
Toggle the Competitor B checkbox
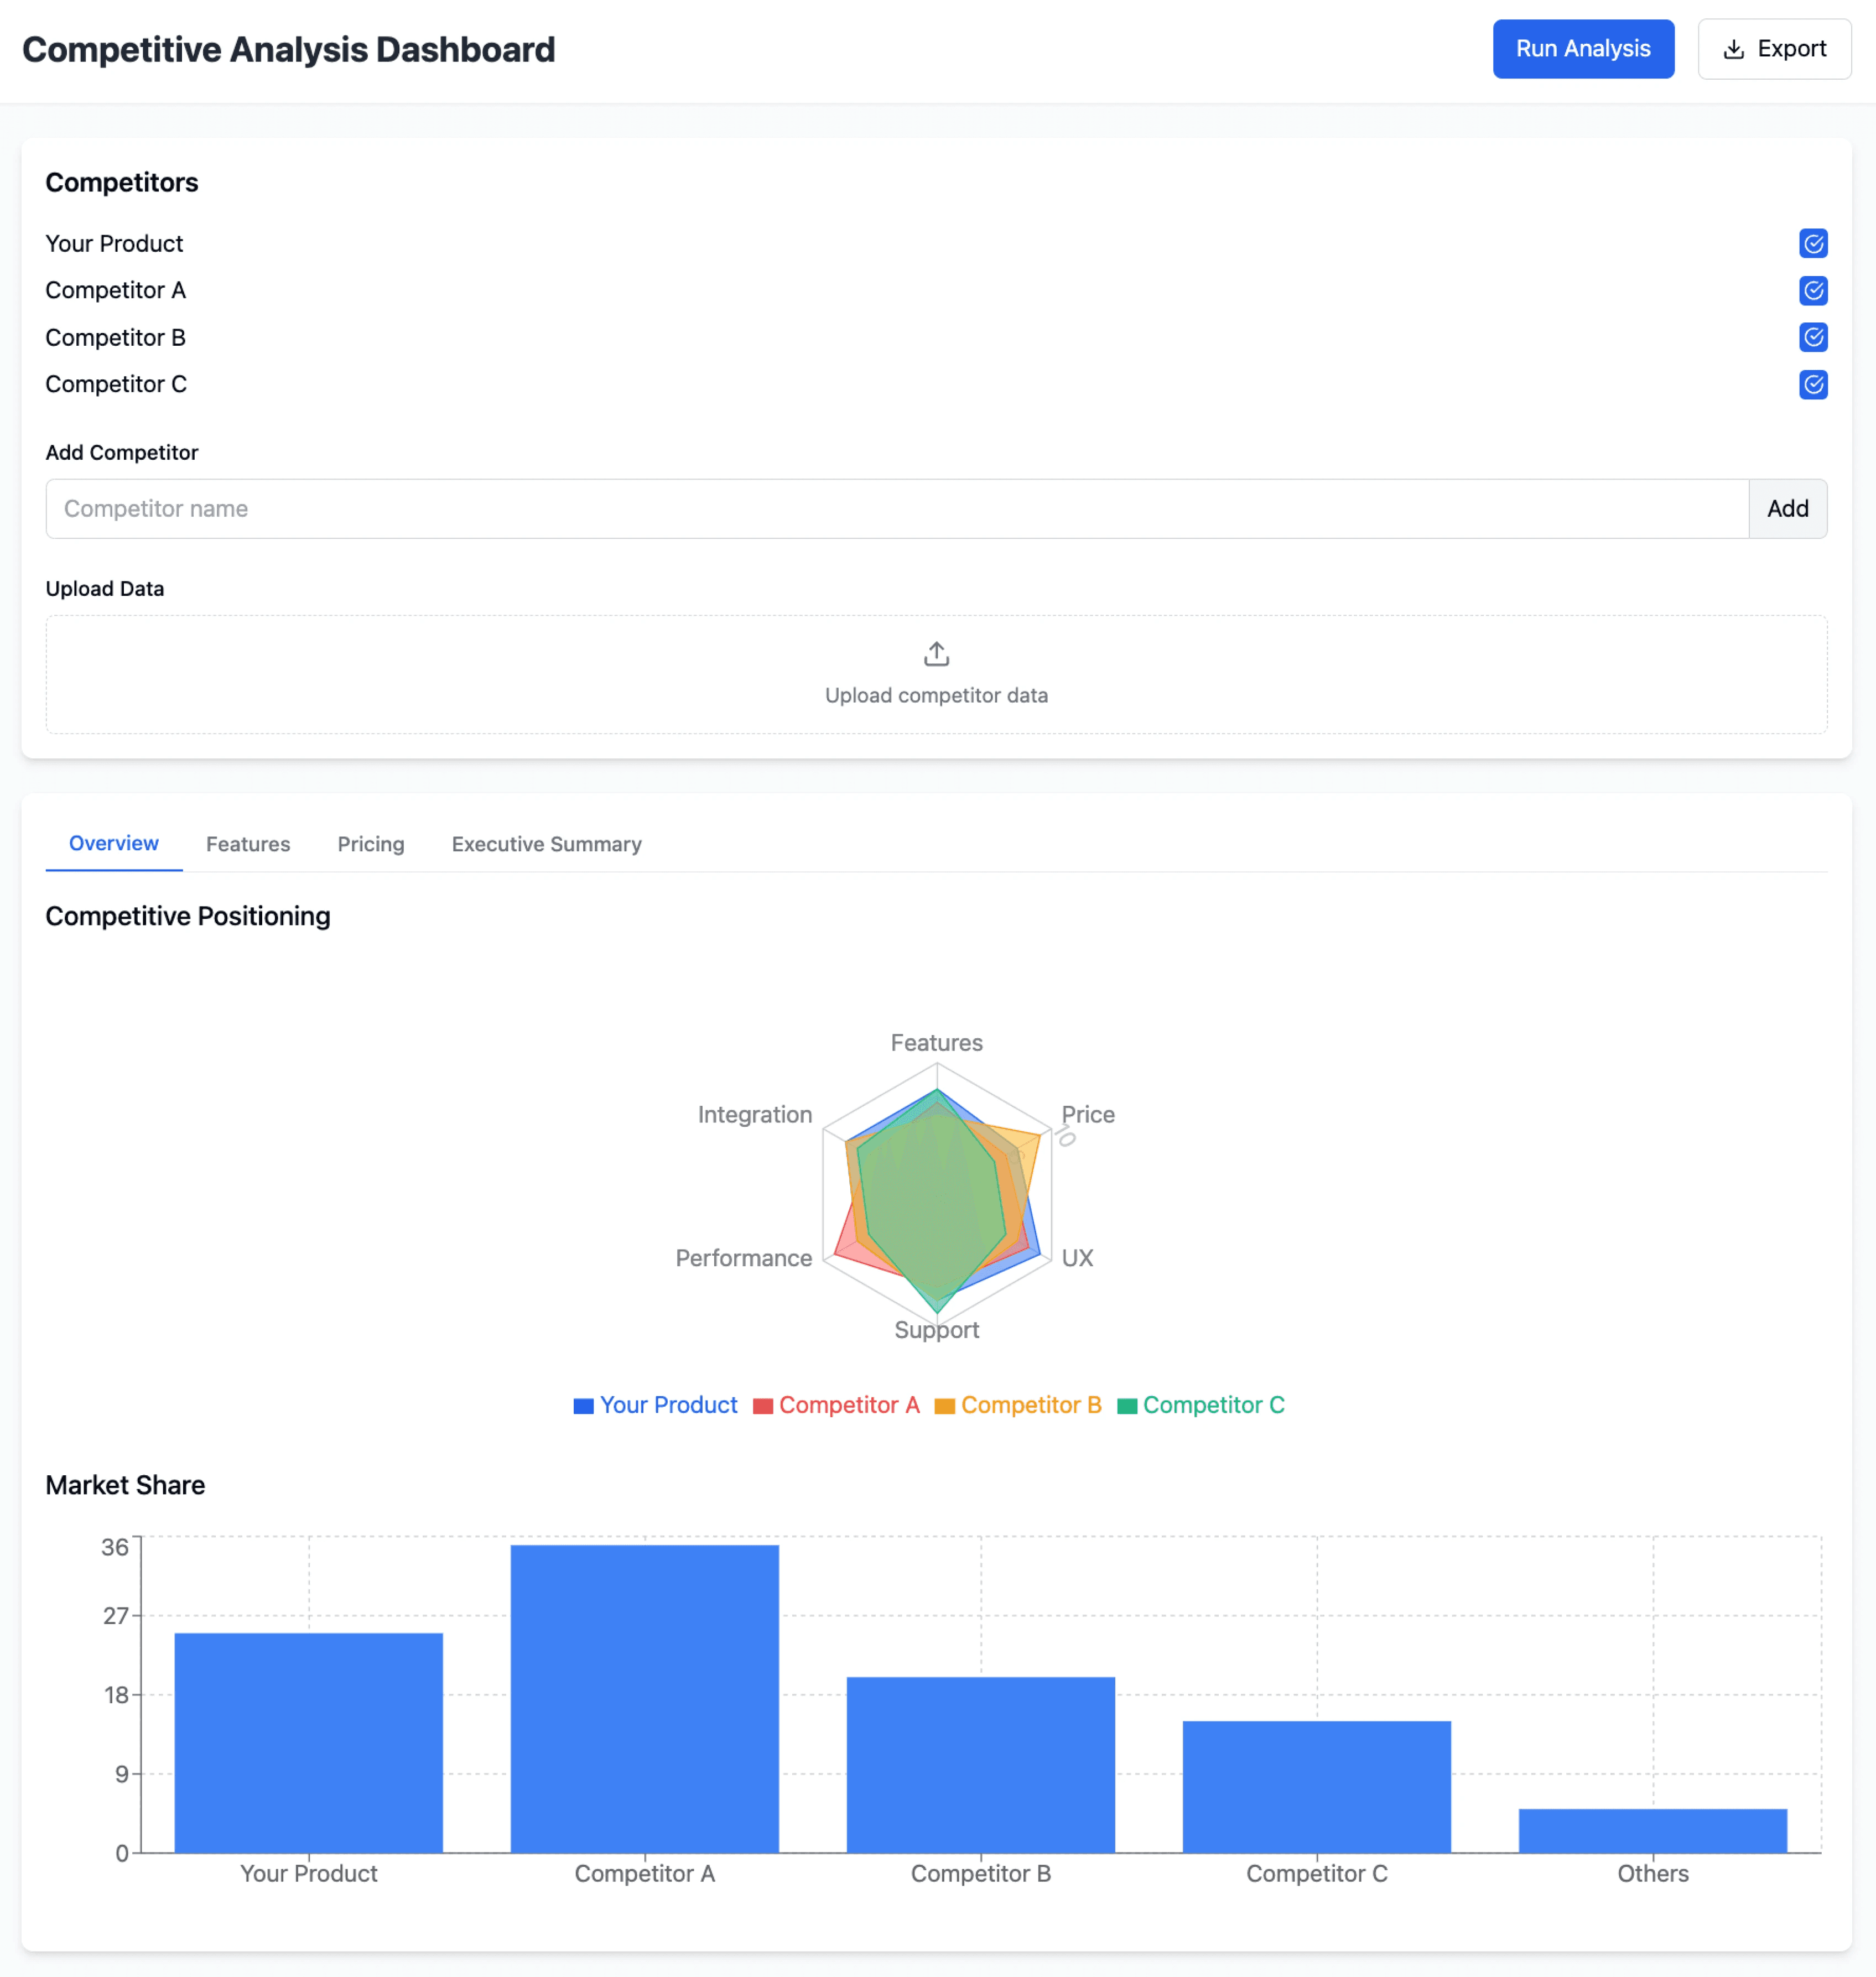[x=1813, y=337]
